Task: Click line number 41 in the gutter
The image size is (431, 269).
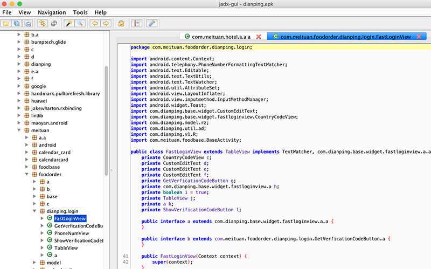Action: click(x=126, y=256)
